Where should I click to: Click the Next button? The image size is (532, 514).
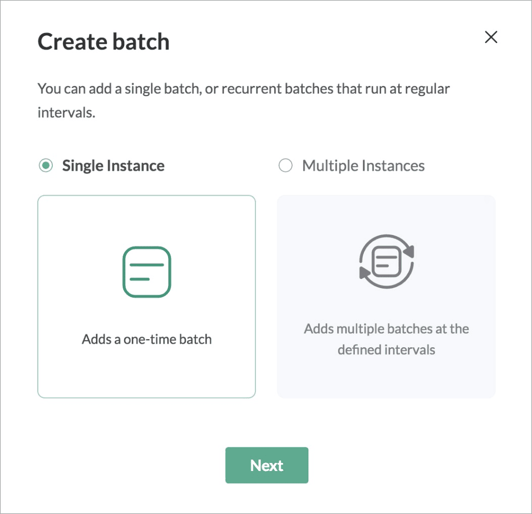pyautogui.click(x=267, y=465)
